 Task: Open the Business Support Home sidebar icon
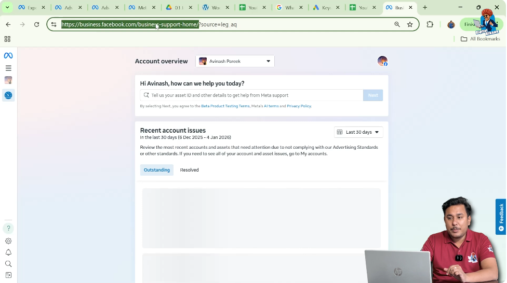(8, 95)
